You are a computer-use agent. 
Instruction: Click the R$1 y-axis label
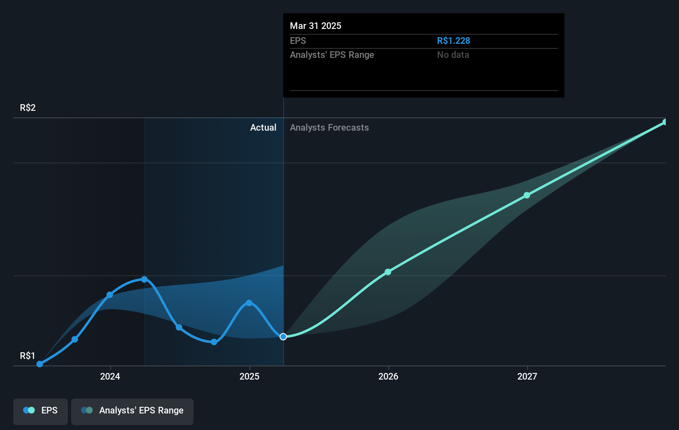click(x=27, y=356)
